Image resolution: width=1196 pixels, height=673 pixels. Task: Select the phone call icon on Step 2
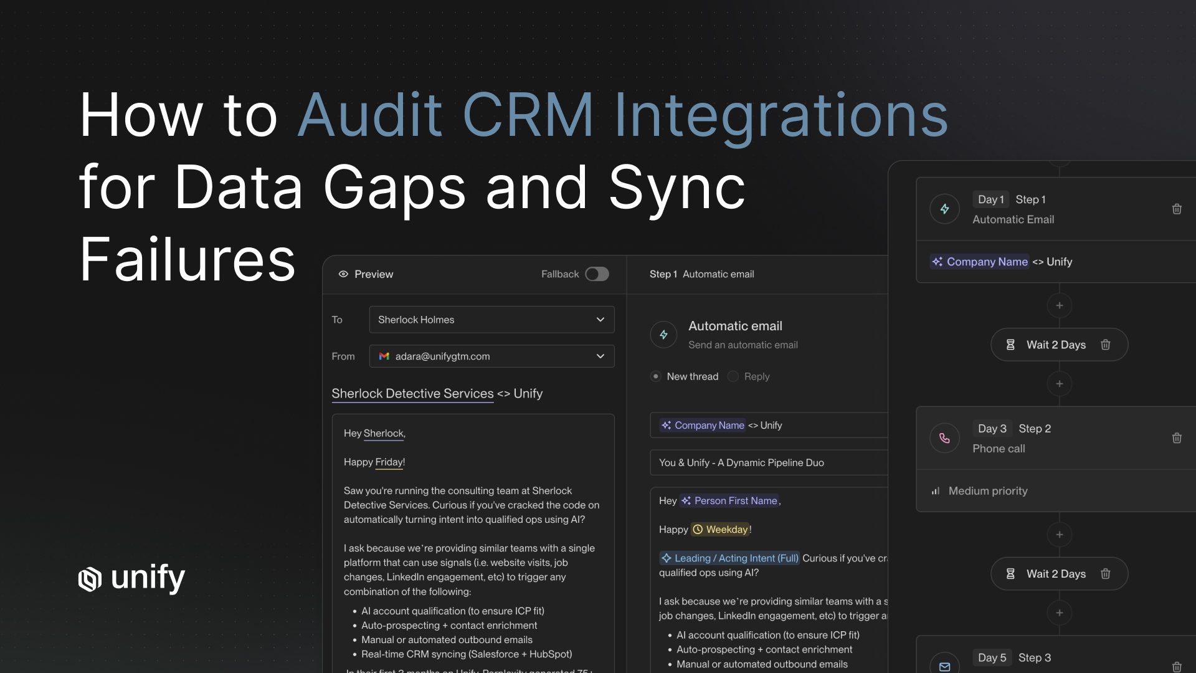(x=944, y=438)
